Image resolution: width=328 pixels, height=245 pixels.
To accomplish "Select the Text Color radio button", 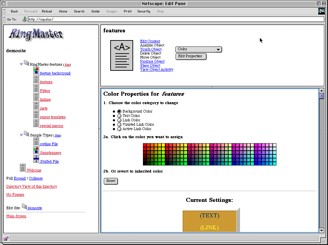I will 119,116.
